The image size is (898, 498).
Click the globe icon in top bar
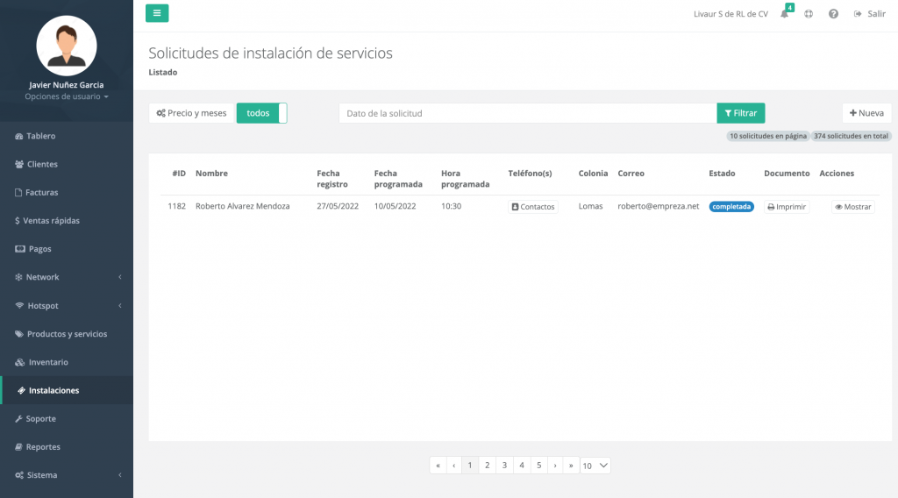809,14
